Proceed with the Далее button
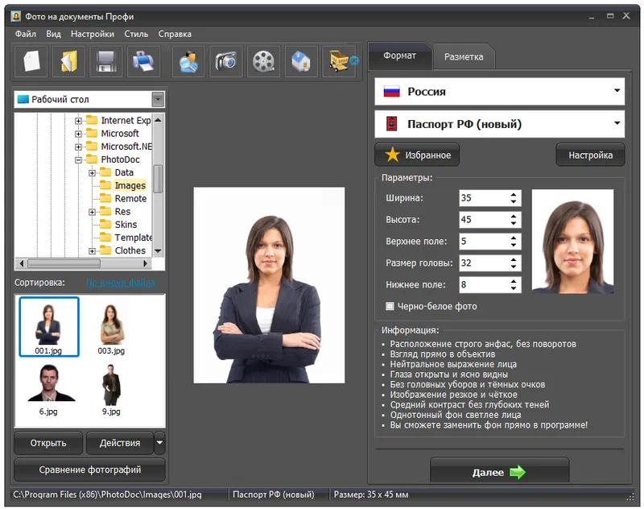Screen dimensions: 644x509 [499, 472]
